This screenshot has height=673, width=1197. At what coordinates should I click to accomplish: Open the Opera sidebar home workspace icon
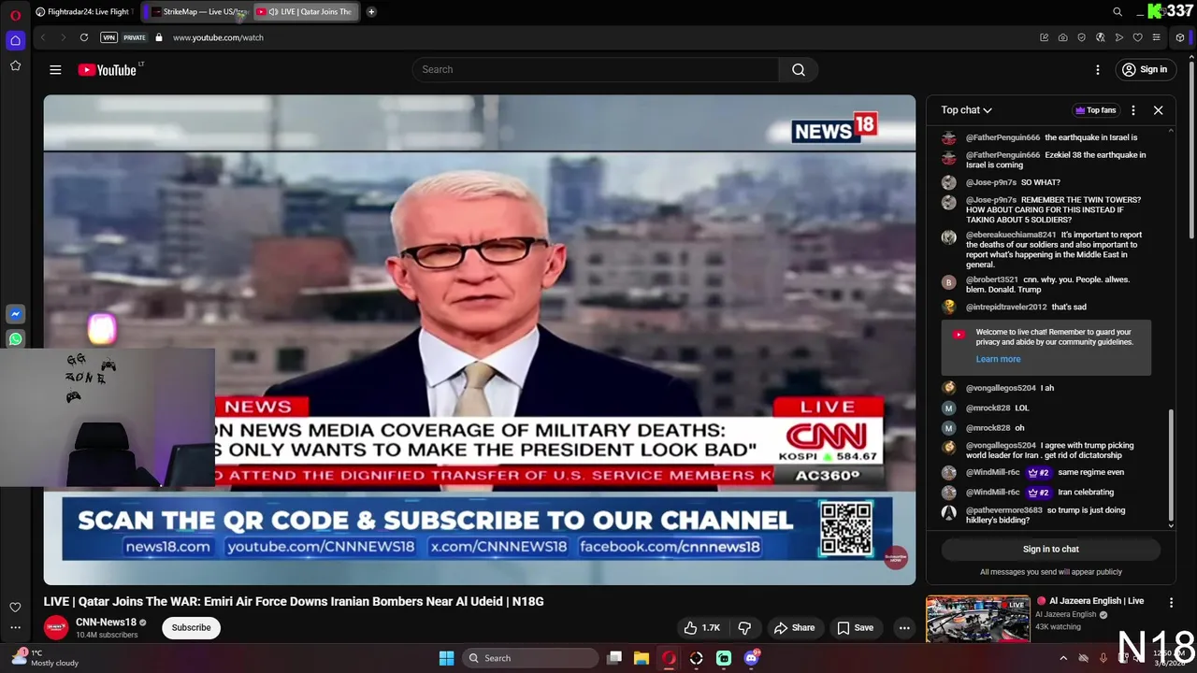click(15, 40)
